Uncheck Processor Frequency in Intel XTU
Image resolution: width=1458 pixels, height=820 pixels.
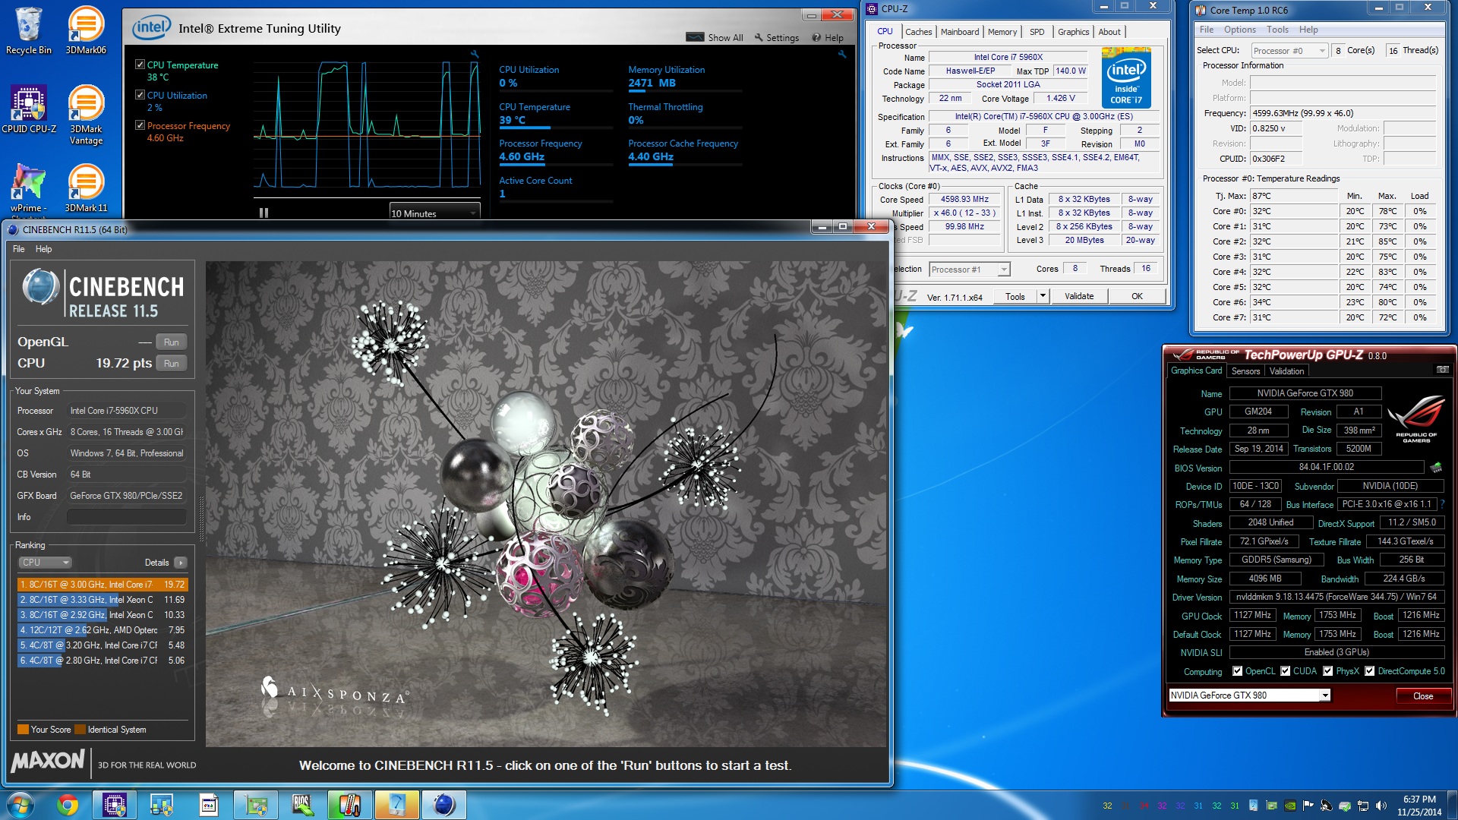pyautogui.click(x=140, y=125)
